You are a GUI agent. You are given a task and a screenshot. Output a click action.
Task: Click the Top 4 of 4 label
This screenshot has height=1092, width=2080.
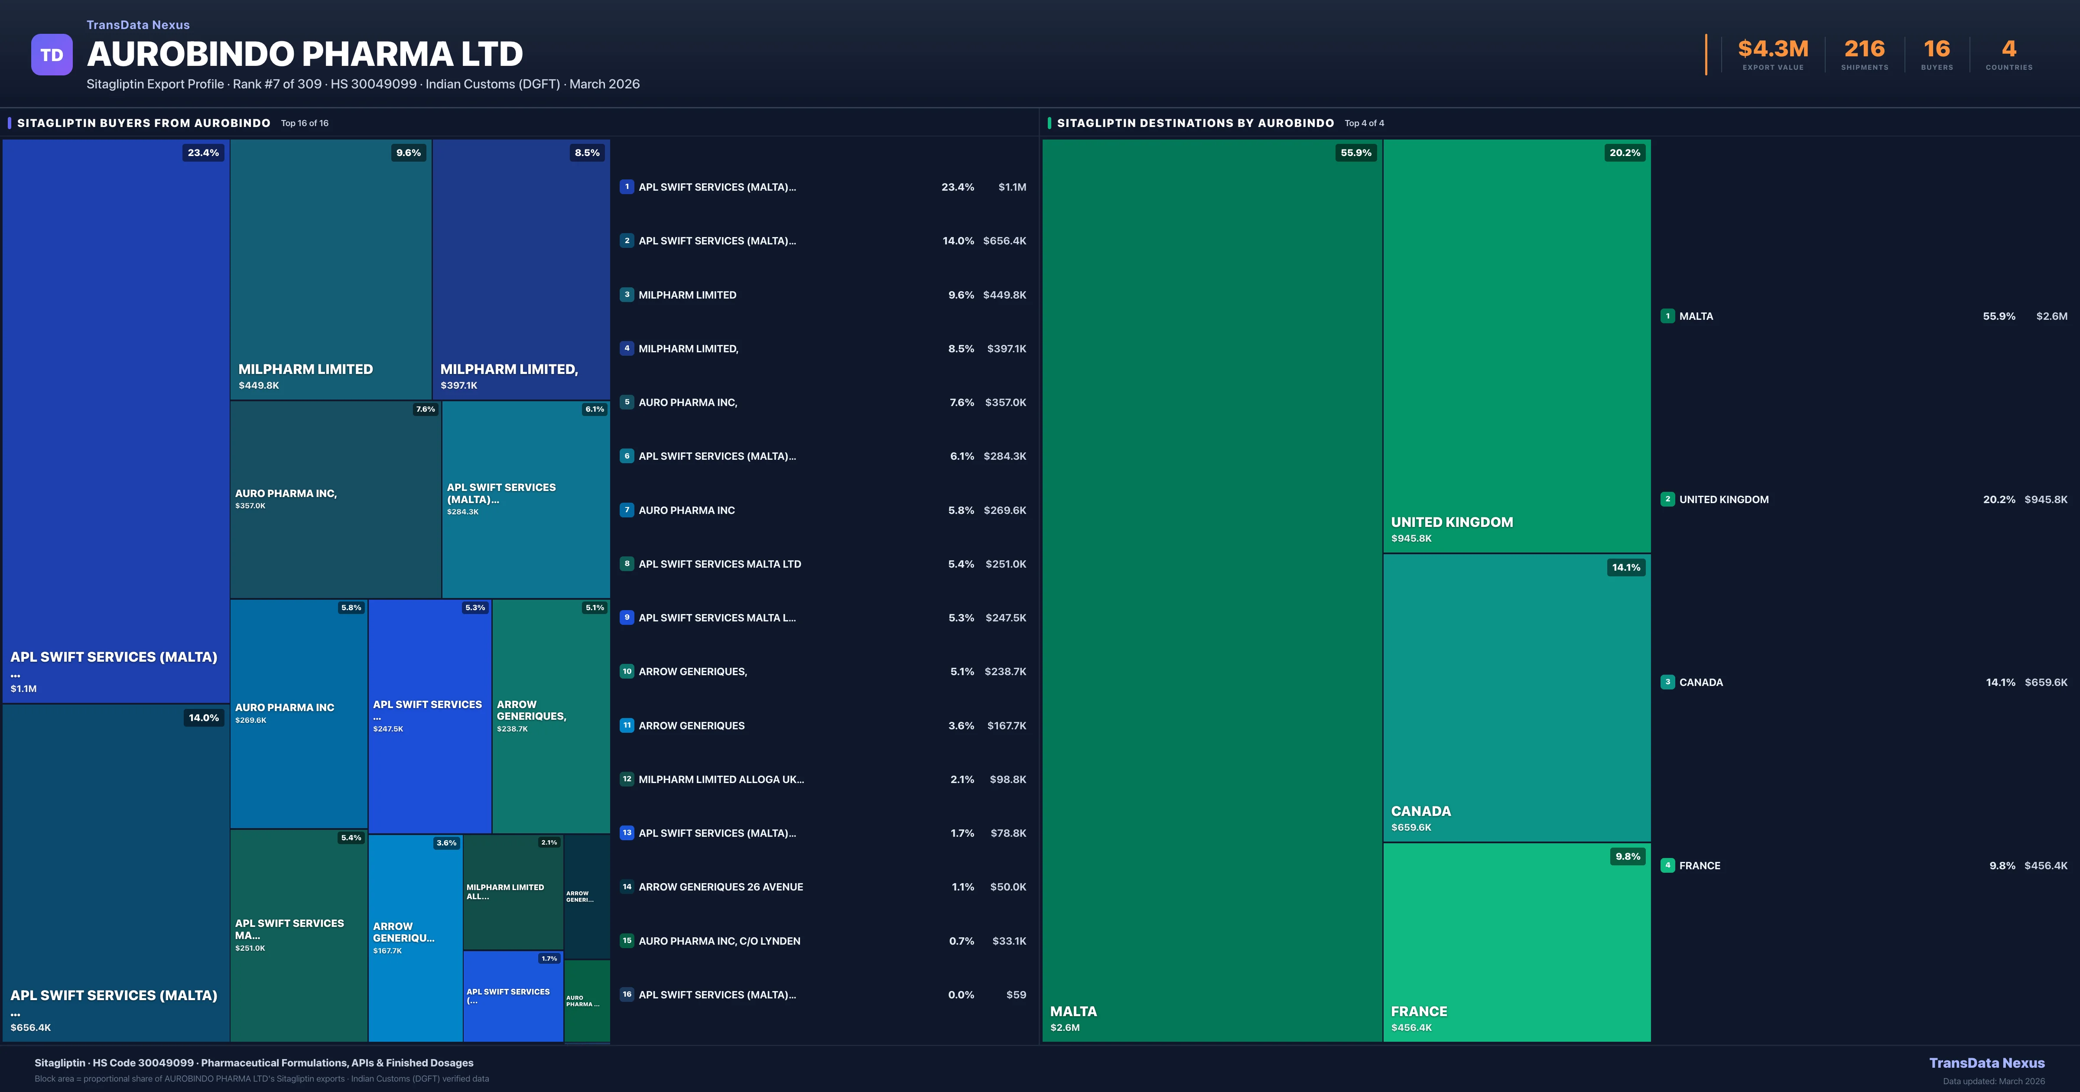click(x=1364, y=123)
